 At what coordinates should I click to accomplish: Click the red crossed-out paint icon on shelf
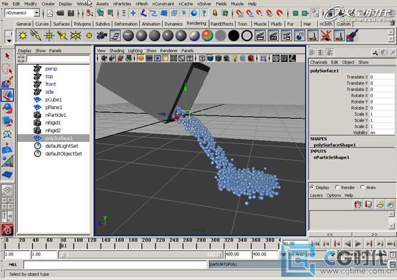click(326, 36)
